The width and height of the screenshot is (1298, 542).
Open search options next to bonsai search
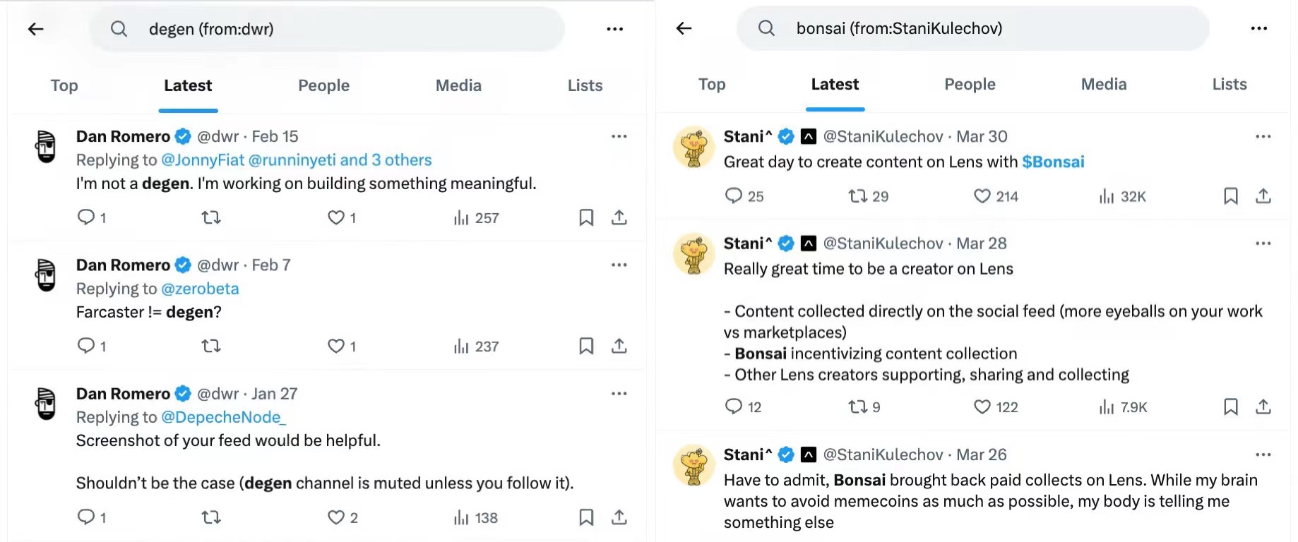coord(1259,28)
